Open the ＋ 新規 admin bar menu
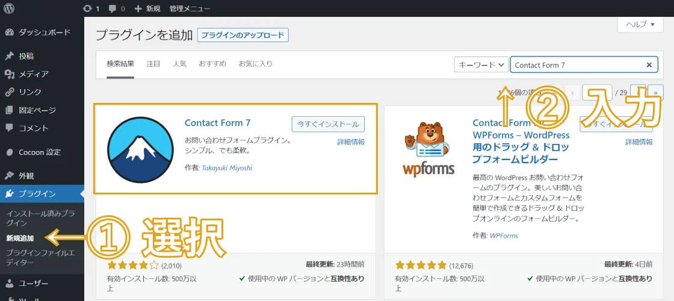This screenshot has height=301, width=674. click(x=147, y=8)
